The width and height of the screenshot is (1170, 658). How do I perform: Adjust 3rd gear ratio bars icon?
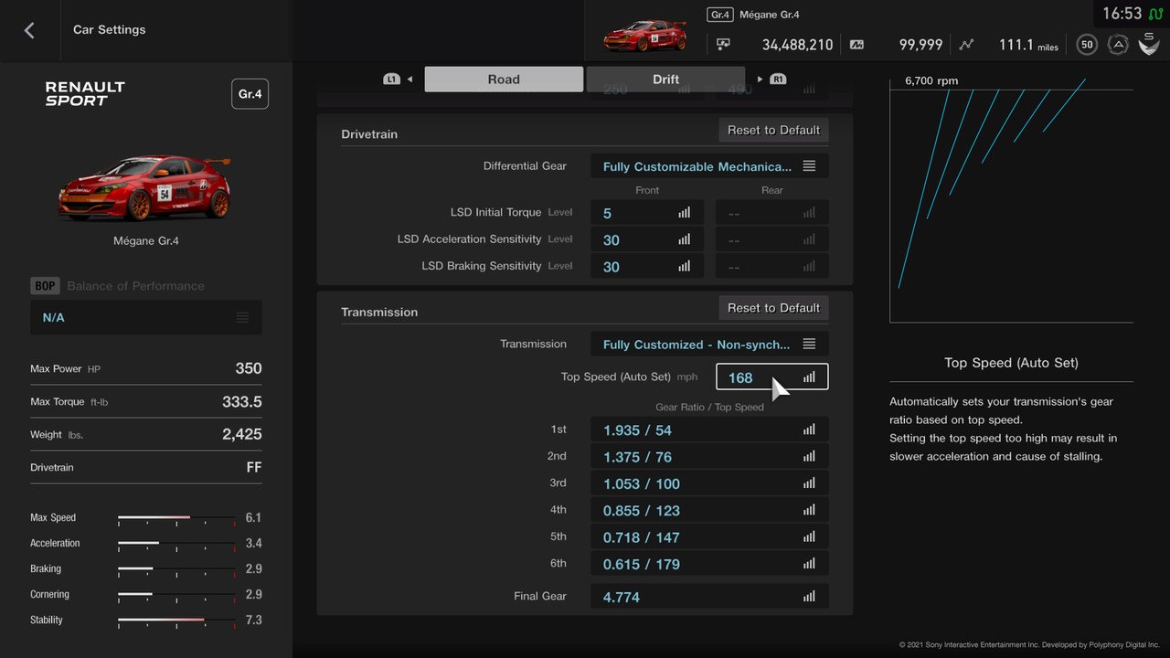[809, 483]
